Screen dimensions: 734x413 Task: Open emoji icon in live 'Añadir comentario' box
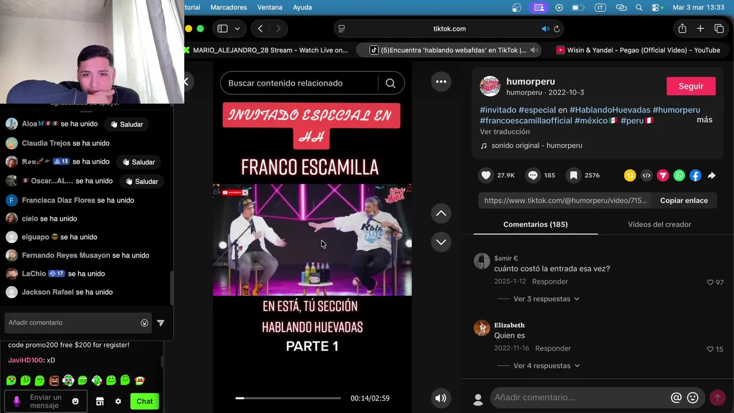(x=145, y=323)
